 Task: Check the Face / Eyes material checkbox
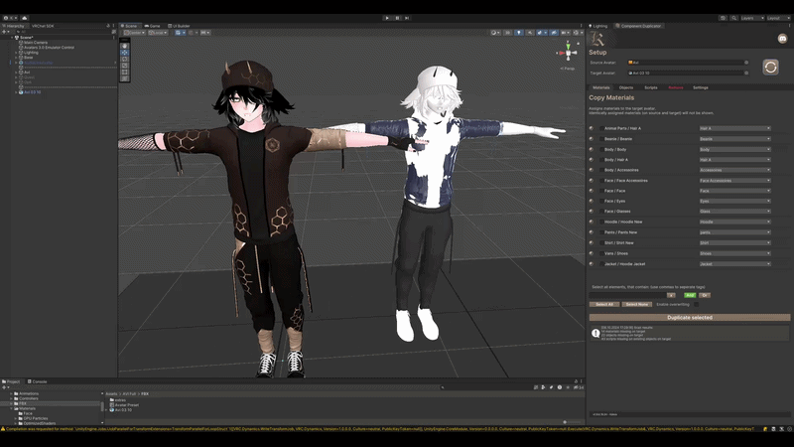coord(601,202)
